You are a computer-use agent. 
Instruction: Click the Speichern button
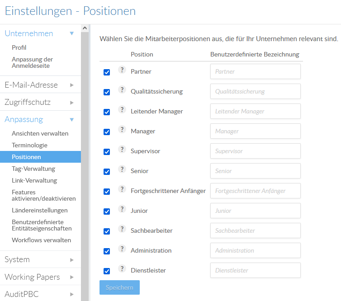click(119, 287)
